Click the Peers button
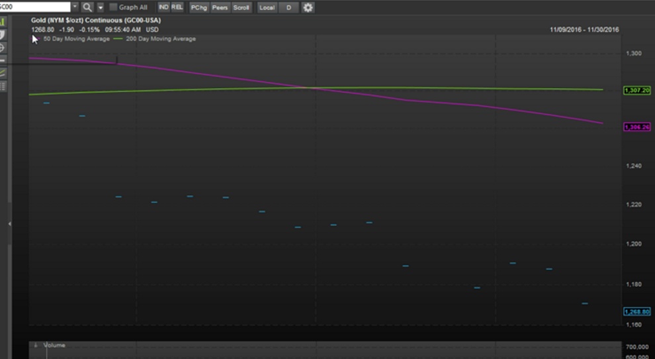The width and height of the screenshot is (655, 359). (x=220, y=7)
